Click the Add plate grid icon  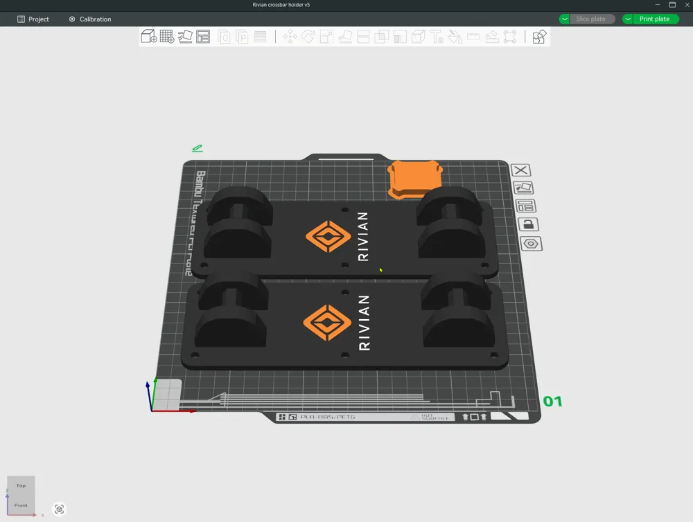(x=167, y=37)
